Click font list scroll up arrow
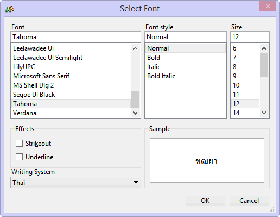 pyautogui.click(x=135, y=48)
